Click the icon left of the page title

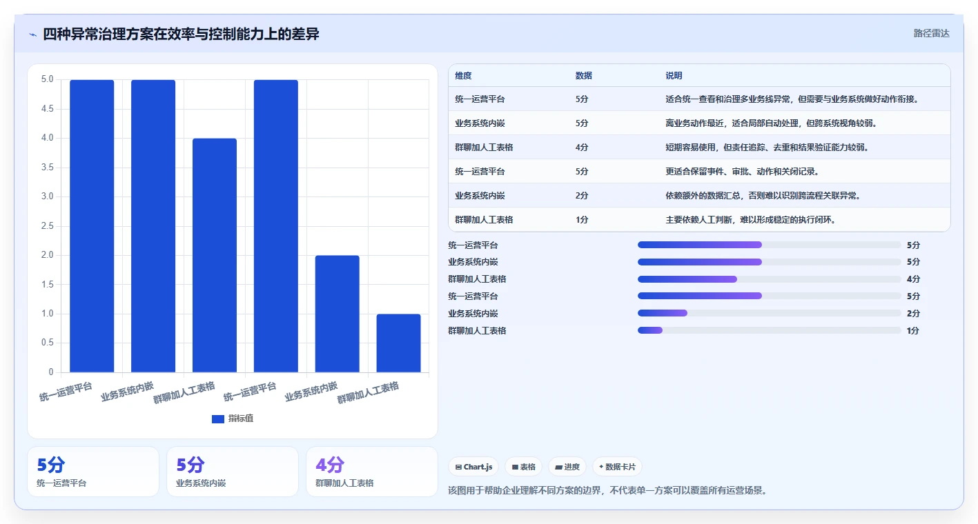[x=33, y=34]
